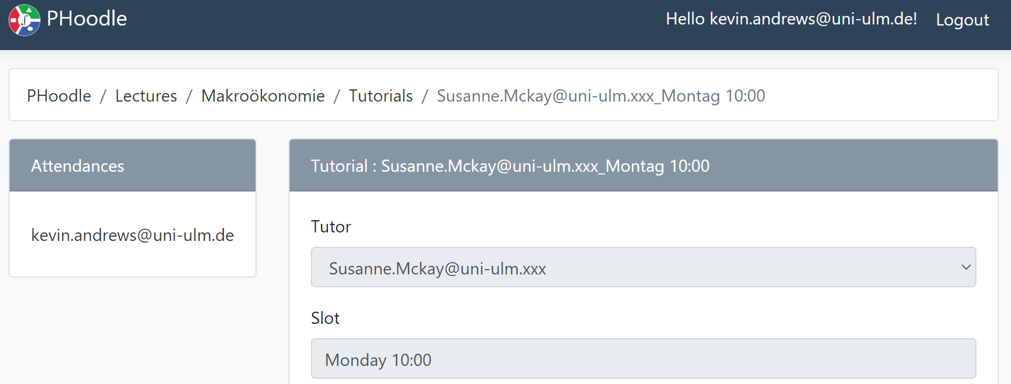Click current breadcrumb Susanne.Mckay@uni-ulm.xxx_Montag 10:00

(x=601, y=96)
